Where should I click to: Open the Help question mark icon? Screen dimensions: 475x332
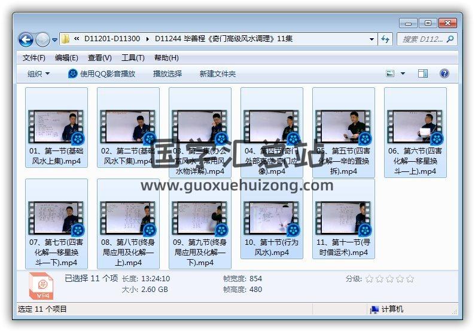point(444,73)
